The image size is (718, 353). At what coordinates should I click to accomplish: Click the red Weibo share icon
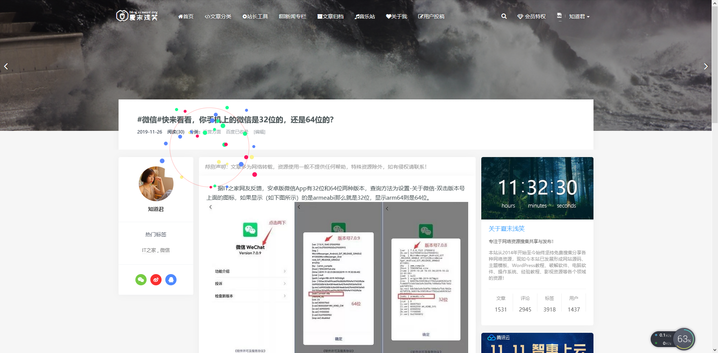pyautogui.click(x=156, y=280)
